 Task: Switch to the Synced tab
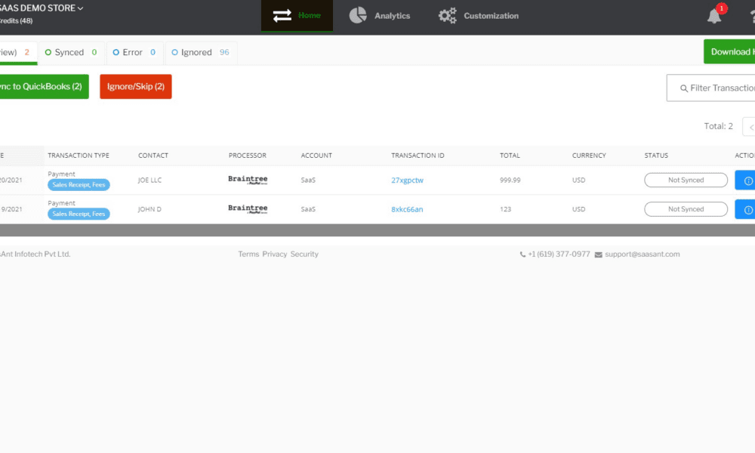(71, 52)
